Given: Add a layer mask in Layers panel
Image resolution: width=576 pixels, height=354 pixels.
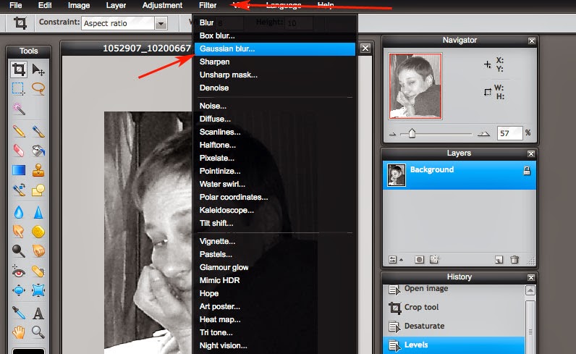Looking at the screenshot, I should pos(419,259).
